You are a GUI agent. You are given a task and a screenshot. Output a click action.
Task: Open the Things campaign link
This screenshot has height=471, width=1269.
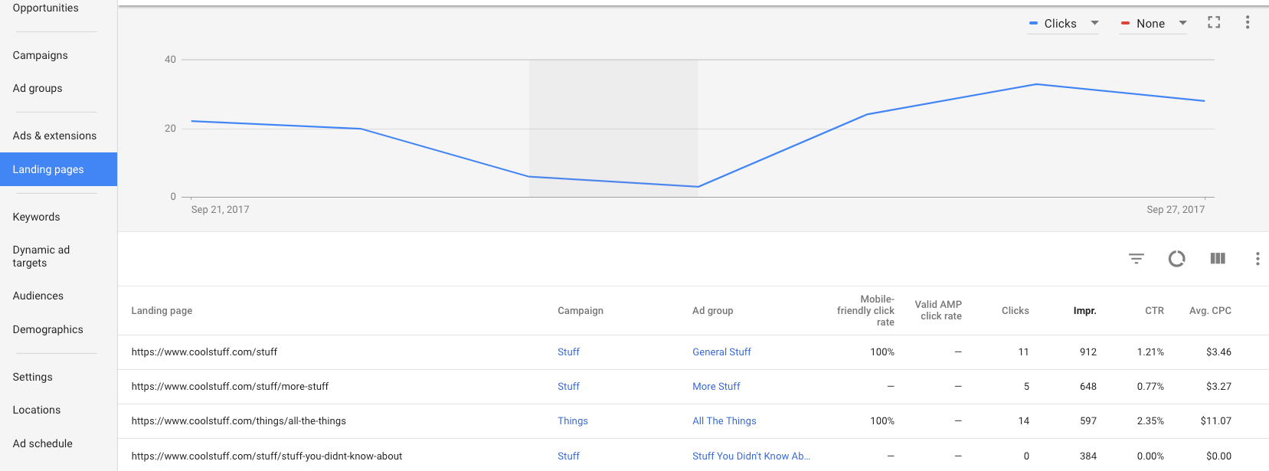573,421
